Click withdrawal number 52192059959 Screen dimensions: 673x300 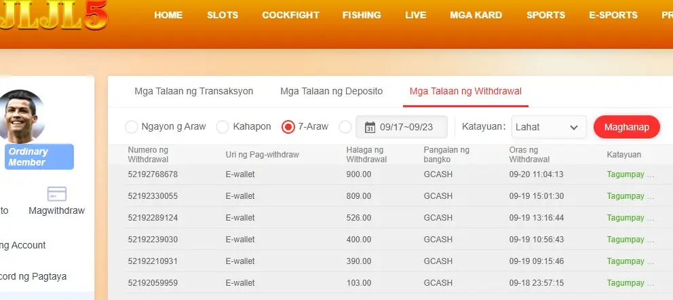pos(153,283)
